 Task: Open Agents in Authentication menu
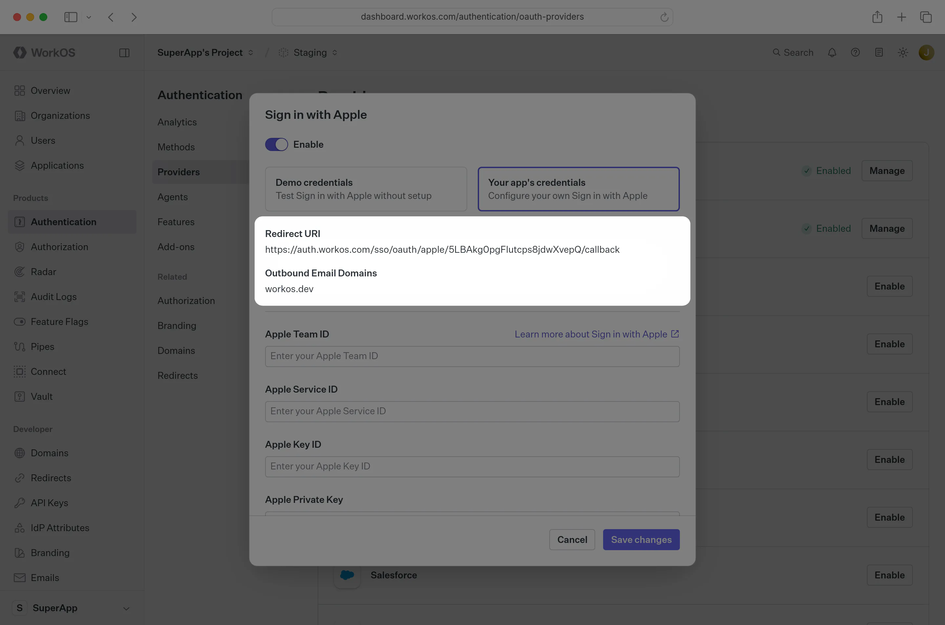(173, 197)
